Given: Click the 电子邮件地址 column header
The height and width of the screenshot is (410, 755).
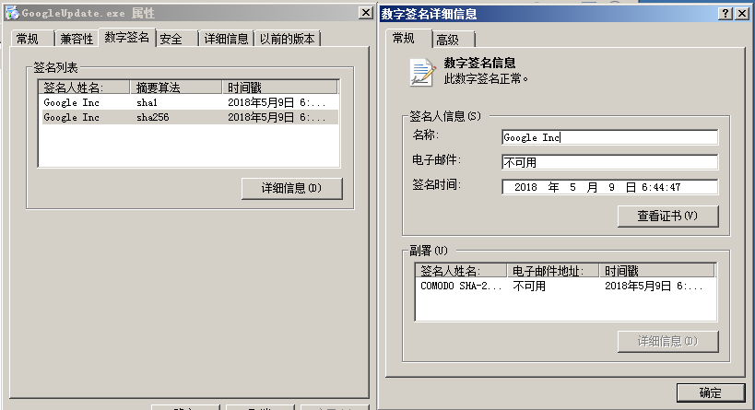Looking at the screenshot, I should pos(553,271).
